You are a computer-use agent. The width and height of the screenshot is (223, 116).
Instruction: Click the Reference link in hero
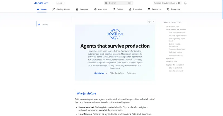(x=131, y=73)
